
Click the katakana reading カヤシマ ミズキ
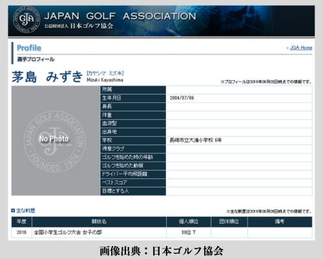tap(105, 73)
